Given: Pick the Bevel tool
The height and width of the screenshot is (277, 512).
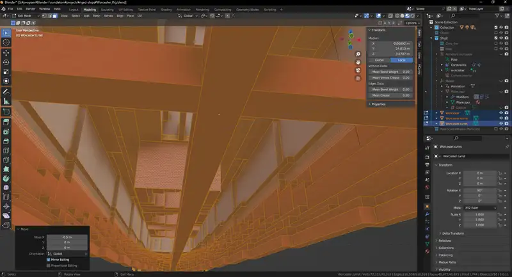Looking at the screenshot, I should (x=6, y=141).
